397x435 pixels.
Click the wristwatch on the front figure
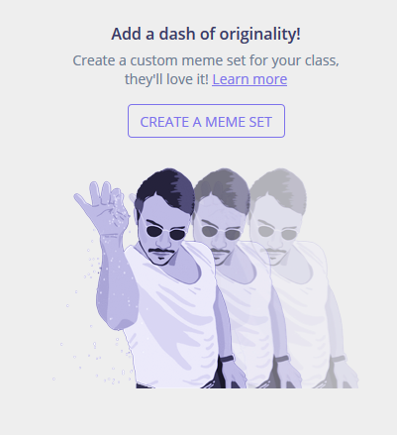pyautogui.click(x=227, y=359)
